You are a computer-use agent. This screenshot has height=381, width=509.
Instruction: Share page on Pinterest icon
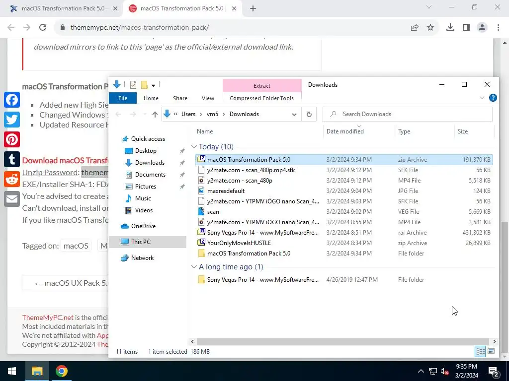pos(12,139)
